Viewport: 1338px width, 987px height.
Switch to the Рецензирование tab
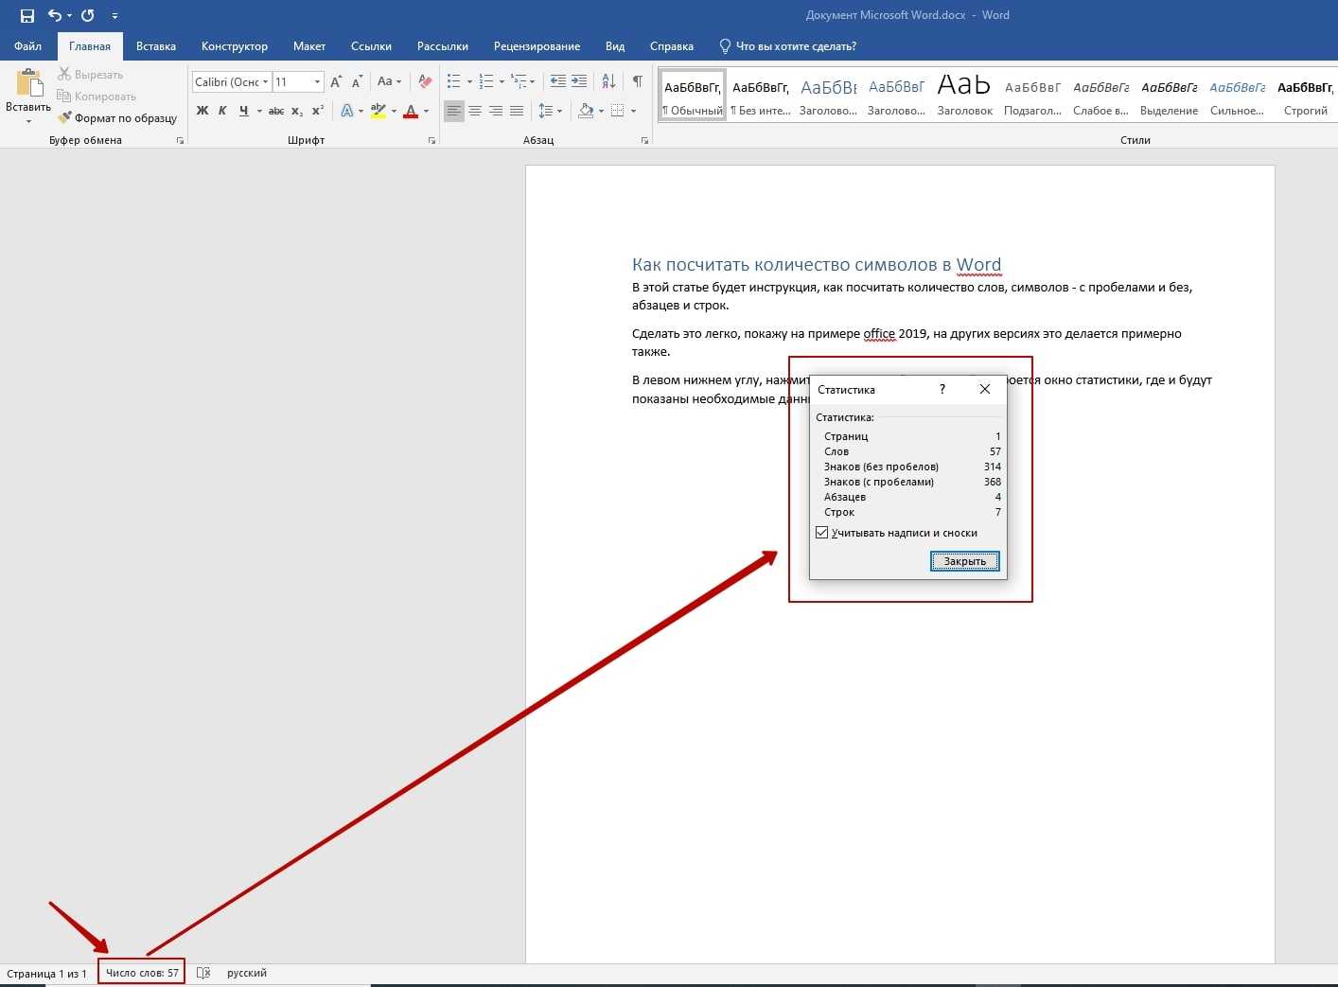[537, 46]
